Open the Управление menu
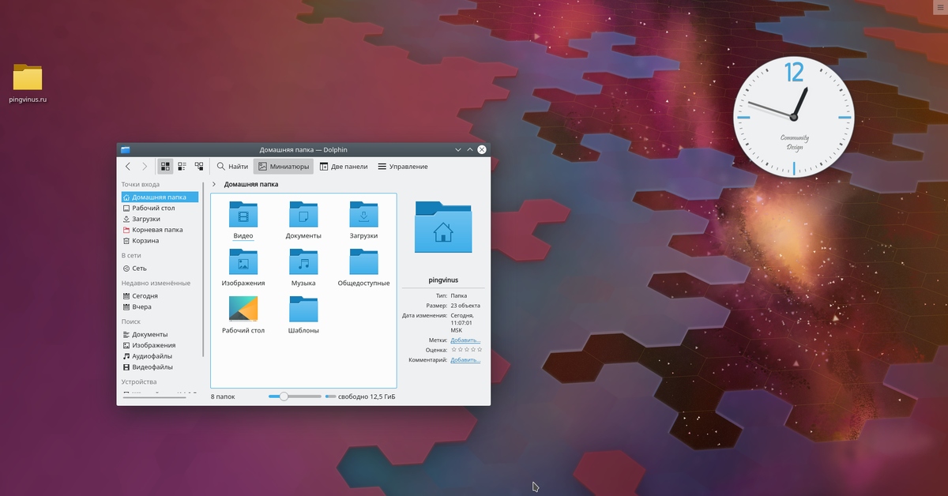Screen dimensions: 948x496 [403, 167]
